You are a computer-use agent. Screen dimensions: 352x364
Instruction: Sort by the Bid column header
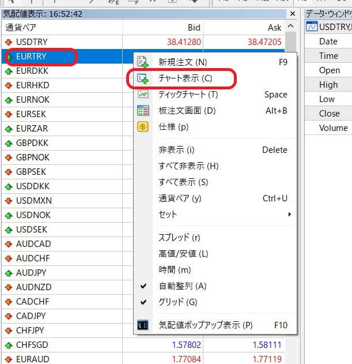coord(194,27)
